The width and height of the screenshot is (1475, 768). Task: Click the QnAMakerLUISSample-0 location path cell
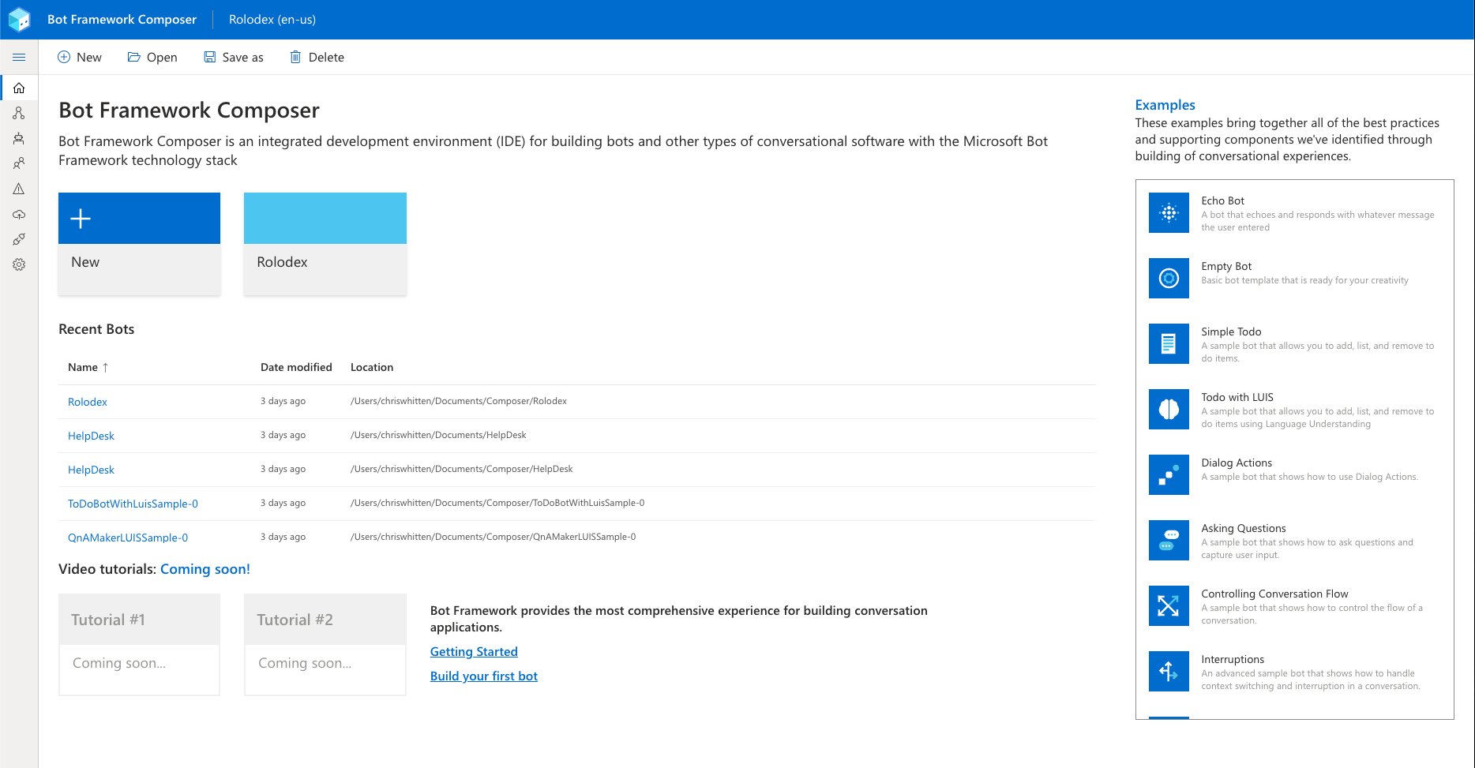pyautogui.click(x=493, y=537)
